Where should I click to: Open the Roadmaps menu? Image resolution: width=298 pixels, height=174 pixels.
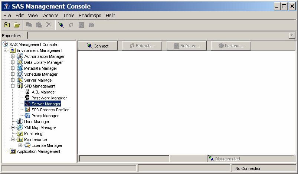tap(90, 15)
